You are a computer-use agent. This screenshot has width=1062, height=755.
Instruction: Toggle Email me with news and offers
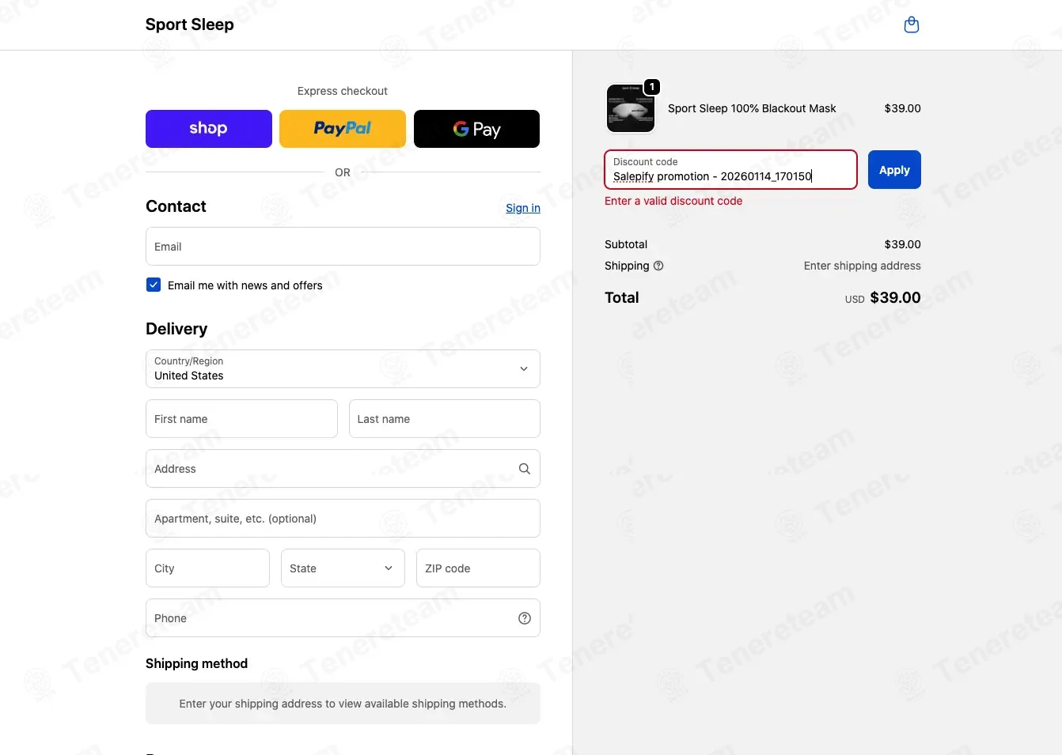[154, 285]
